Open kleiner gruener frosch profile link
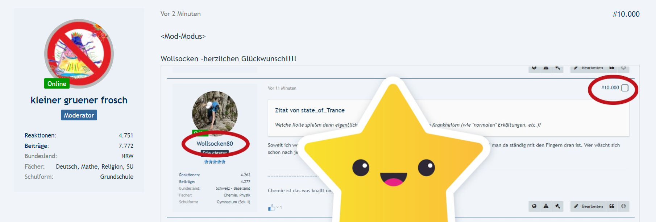The width and height of the screenshot is (656, 222). [79, 100]
